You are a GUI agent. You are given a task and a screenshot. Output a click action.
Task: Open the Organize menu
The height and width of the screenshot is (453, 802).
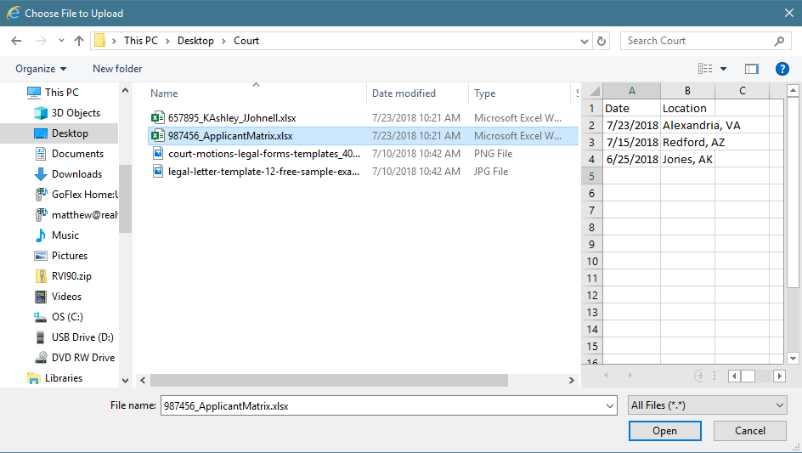tap(41, 69)
